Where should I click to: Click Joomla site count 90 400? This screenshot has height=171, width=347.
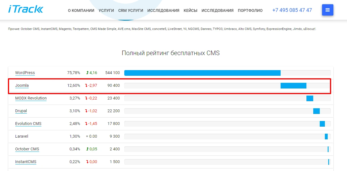113,85
